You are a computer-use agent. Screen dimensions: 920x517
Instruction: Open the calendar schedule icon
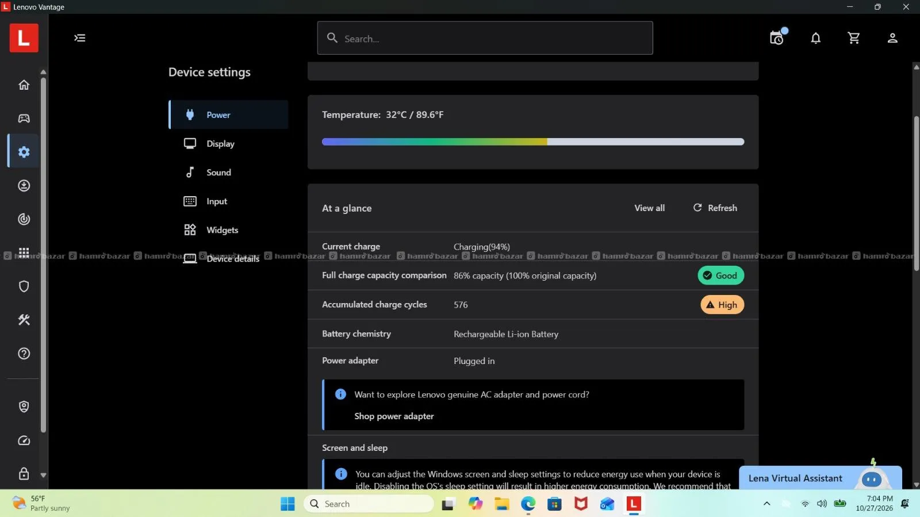[777, 38]
